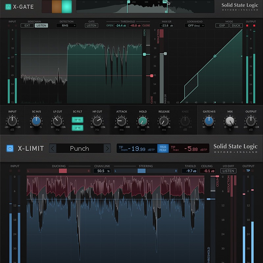Reset the TP max -5.88 dBTP readout
This screenshot has height=263, width=263.
click(x=189, y=149)
